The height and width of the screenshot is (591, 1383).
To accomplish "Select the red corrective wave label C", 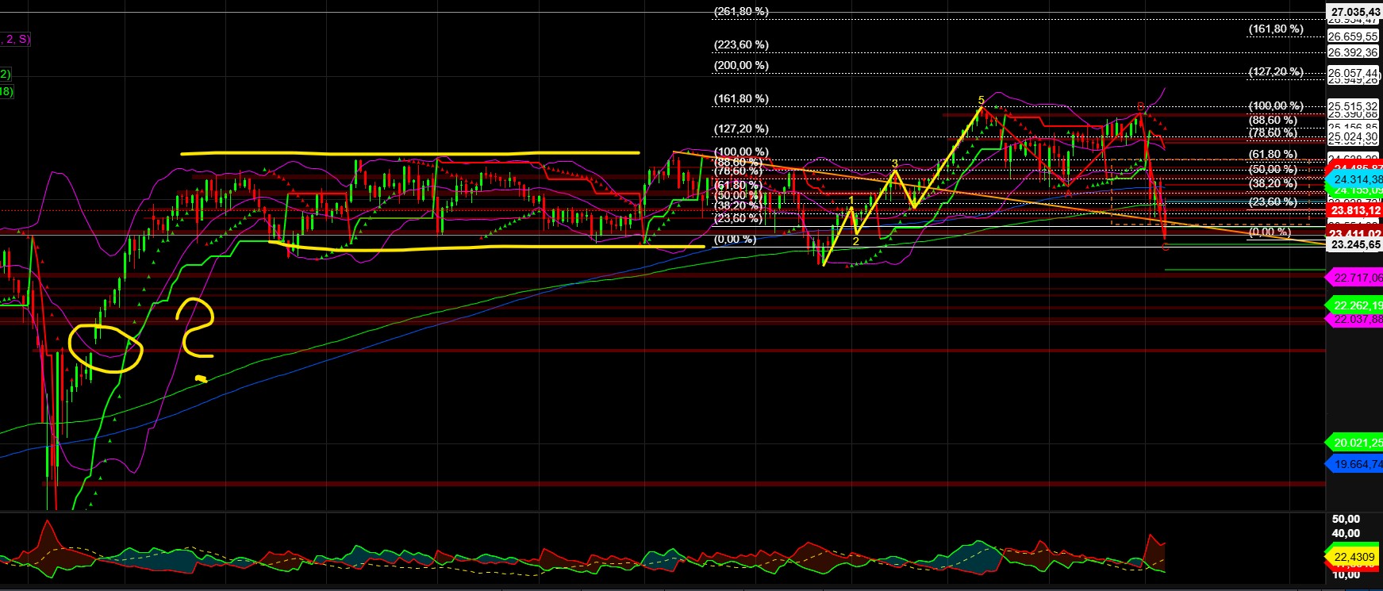I will (x=1165, y=248).
